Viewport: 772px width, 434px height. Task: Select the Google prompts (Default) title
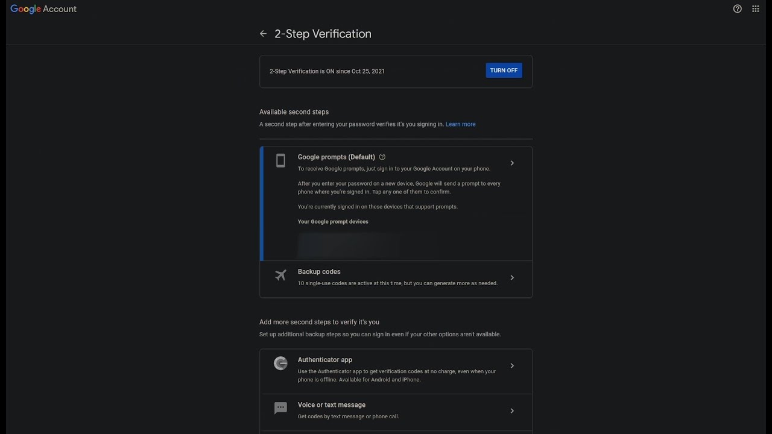(336, 157)
